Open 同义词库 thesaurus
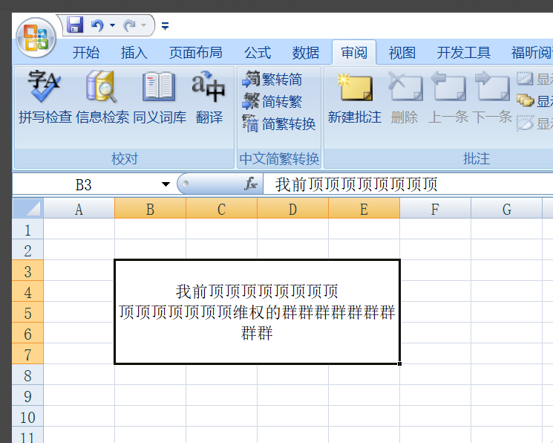This screenshot has width=553, height=443. [x=160, y=97]
